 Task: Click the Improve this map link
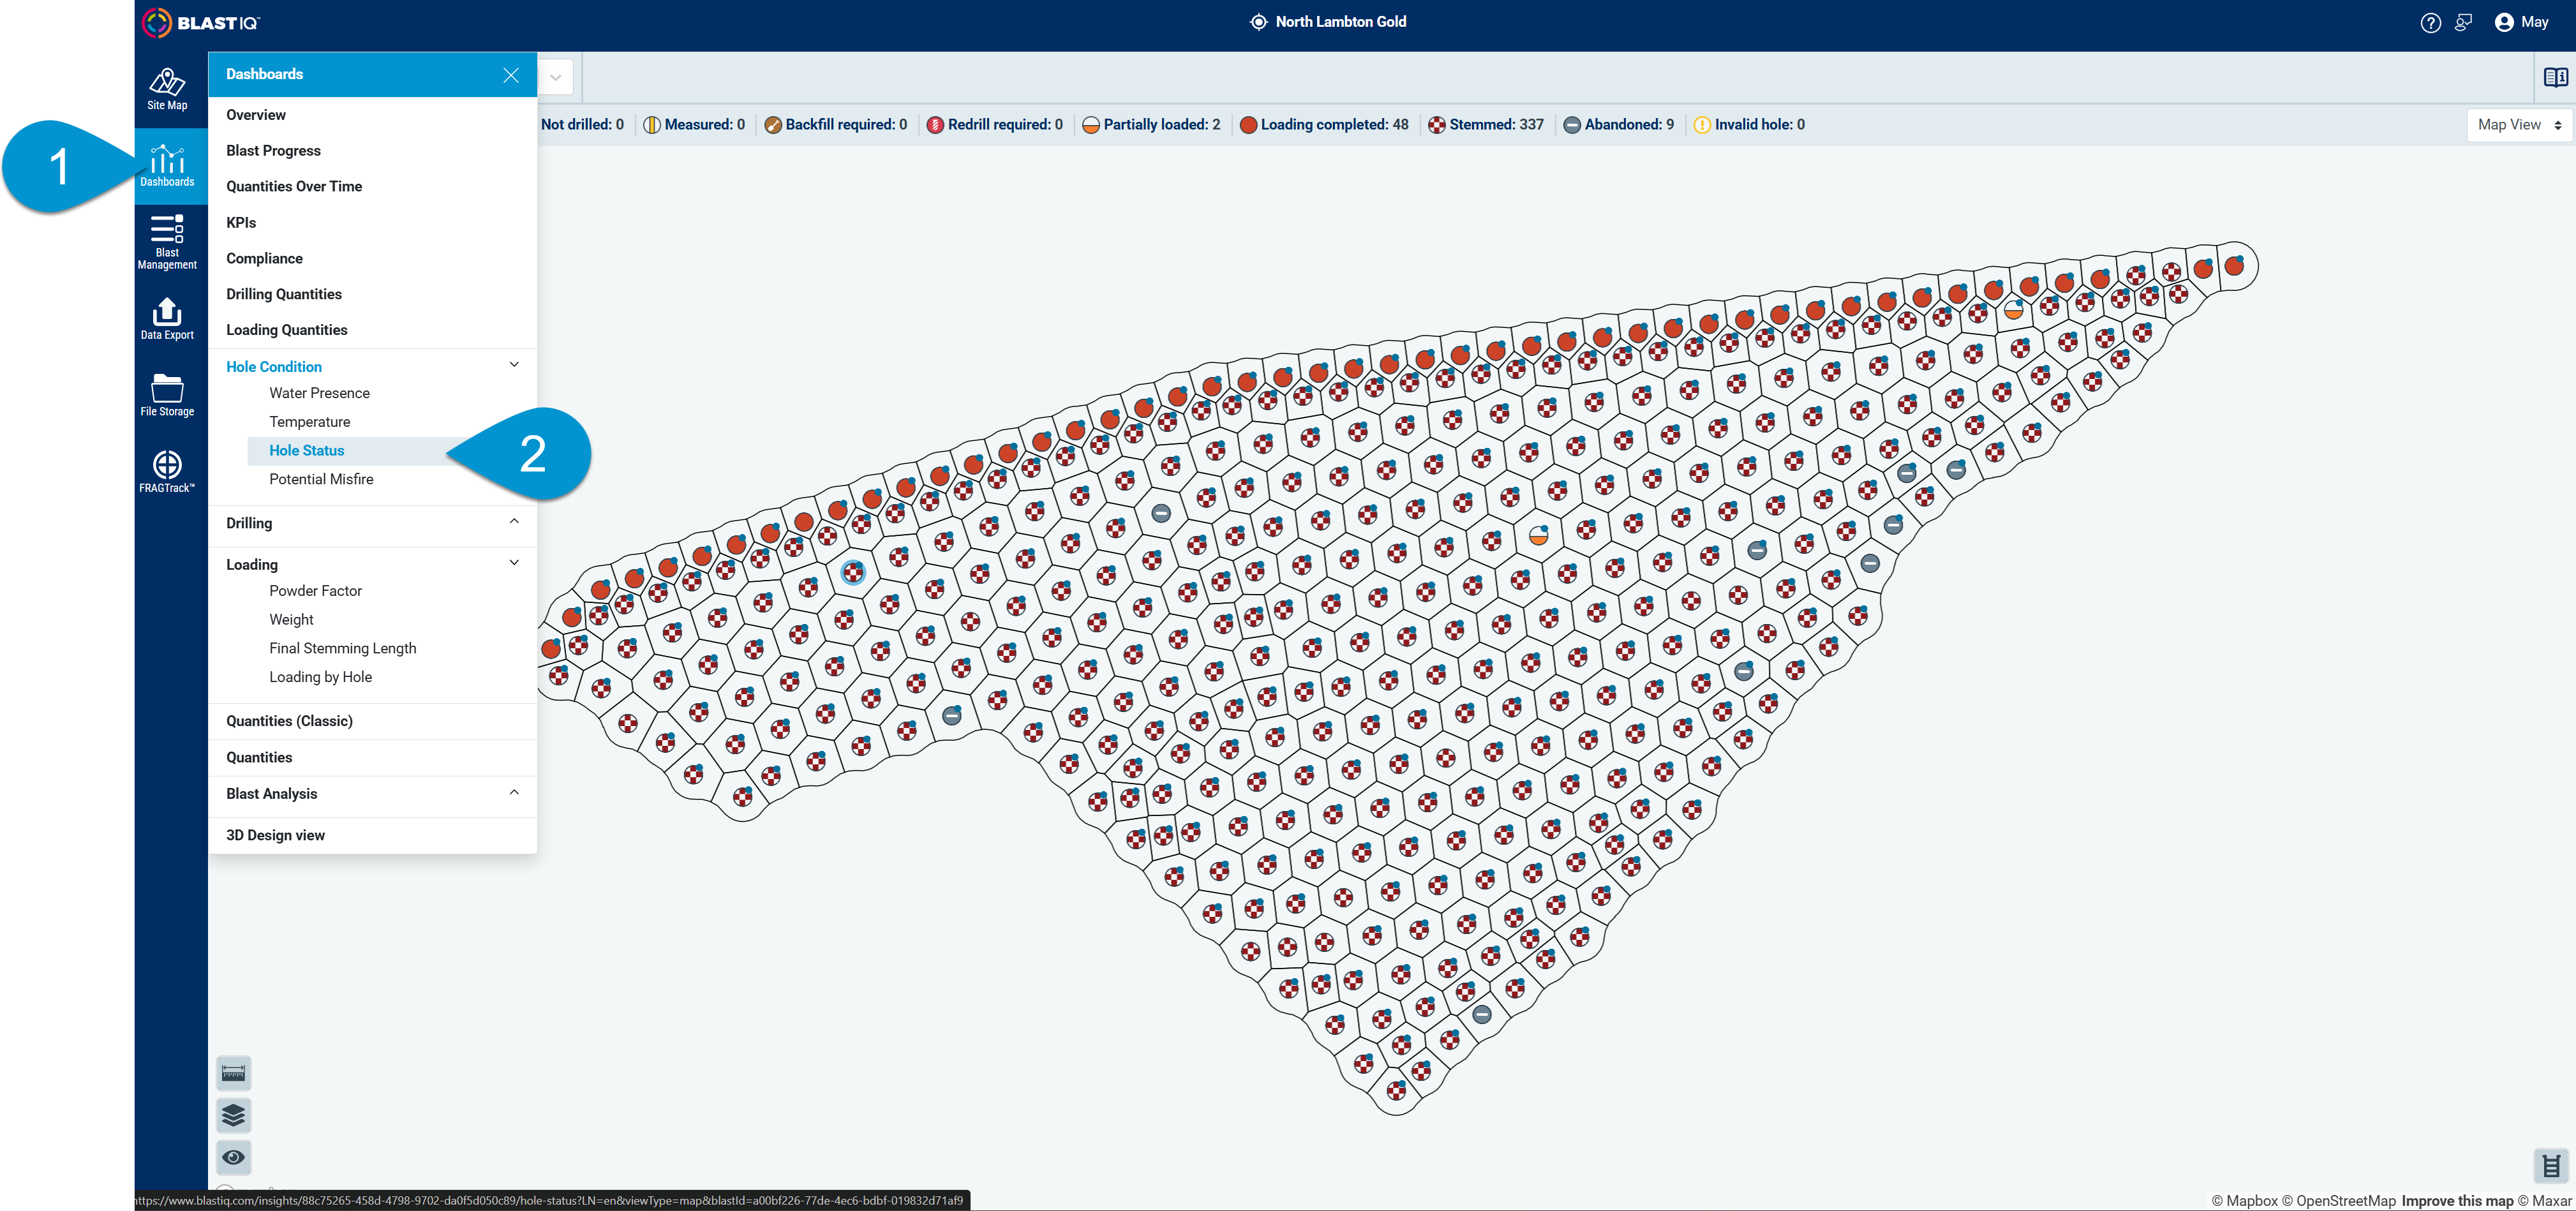pos(2457,1201)
